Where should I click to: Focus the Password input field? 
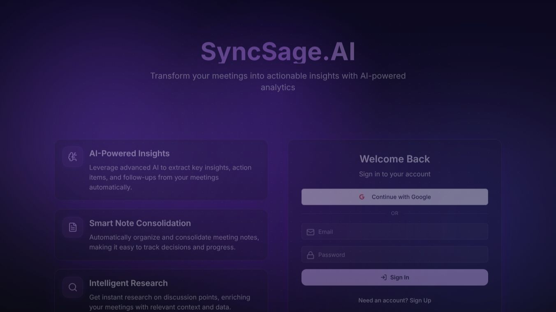tap(395, 255)
